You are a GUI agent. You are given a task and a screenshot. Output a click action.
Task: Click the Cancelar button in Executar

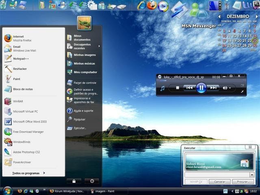click(x=220, y=182)
